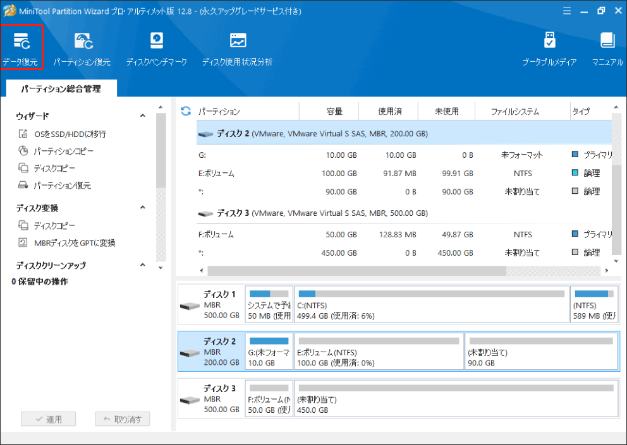Select the 90.00 GB unallocated row

404,192
